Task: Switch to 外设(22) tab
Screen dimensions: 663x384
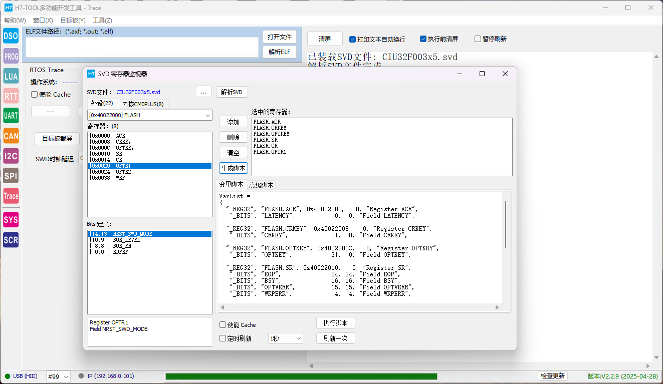Action: (102, 103)
